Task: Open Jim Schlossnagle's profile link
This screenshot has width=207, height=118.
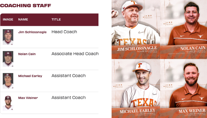Action: (x=32, y=32)
